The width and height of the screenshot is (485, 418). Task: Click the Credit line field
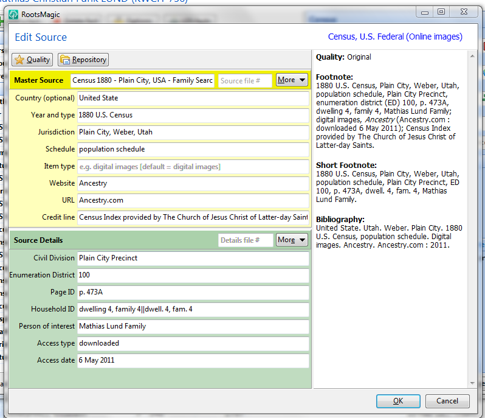point(193,217)
